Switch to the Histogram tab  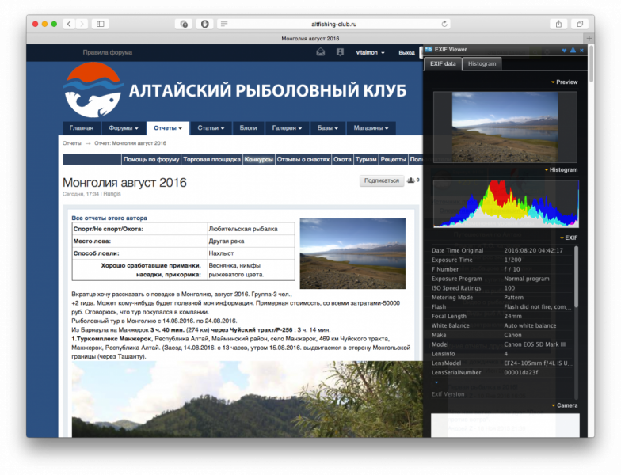[482, 63]
